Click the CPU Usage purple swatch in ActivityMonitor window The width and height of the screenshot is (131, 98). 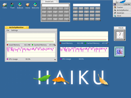(x=7, y=59)
